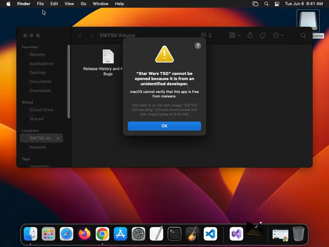Click the Tags icon in Finder toolbar
This screenshot has height=247, width=329.
[262, 35]
